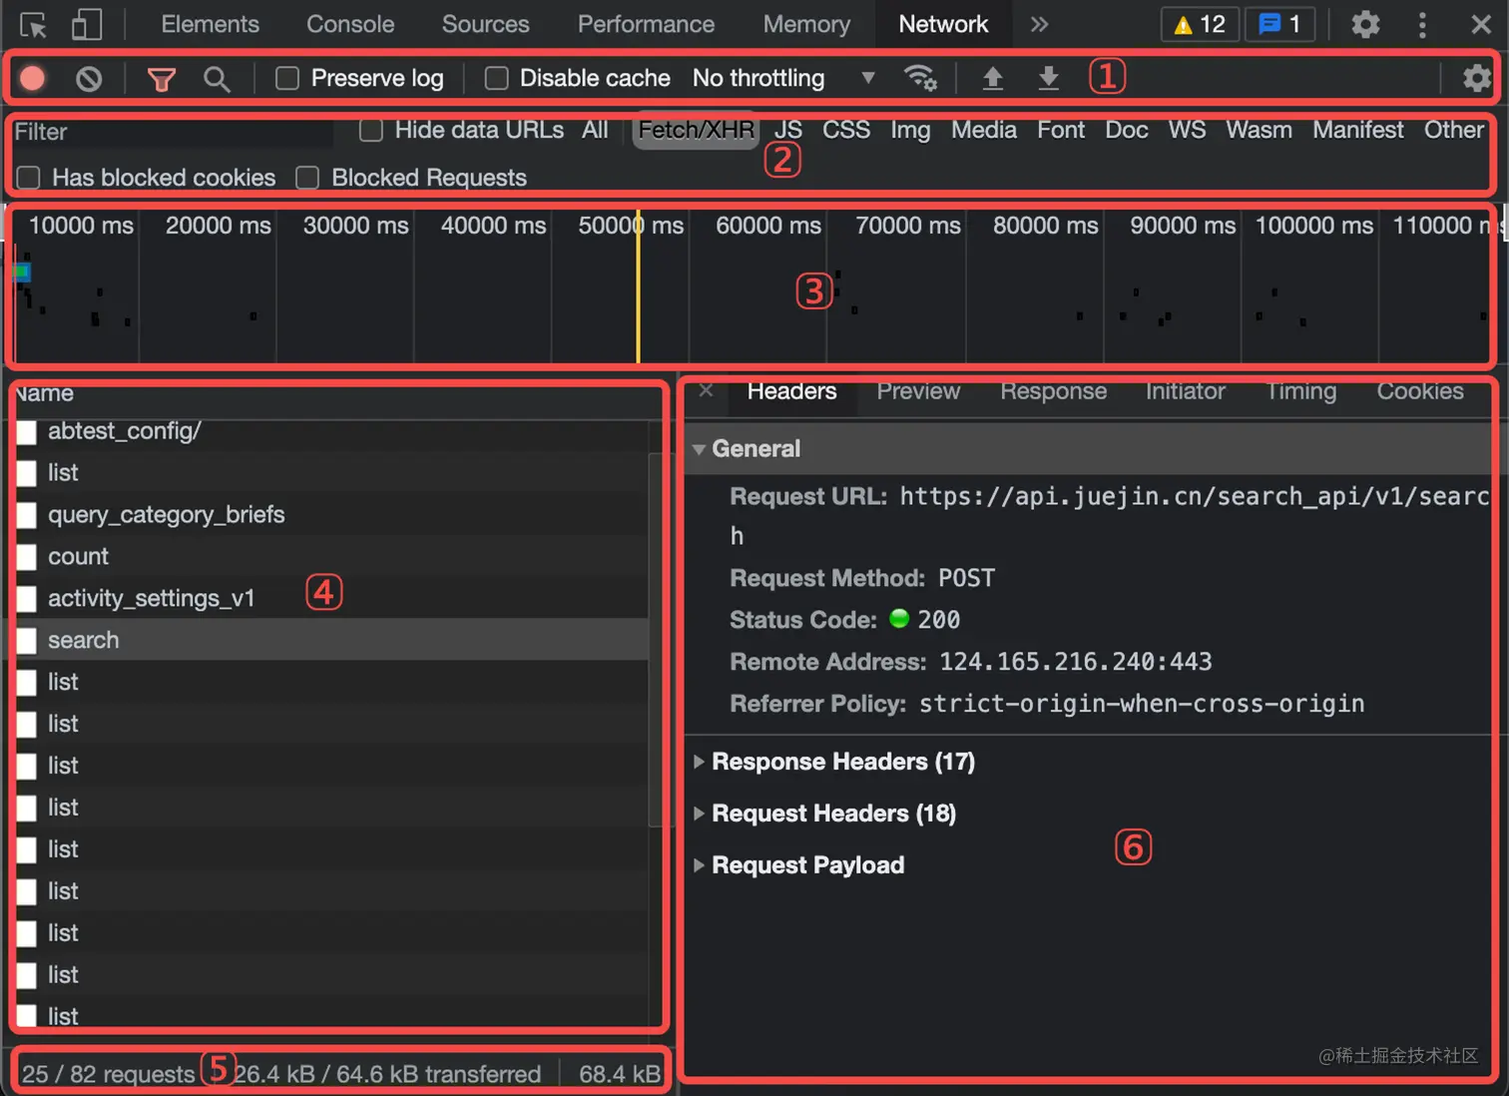Filter requests by the JS type
1509x1096 pixels.
point(788,130)
